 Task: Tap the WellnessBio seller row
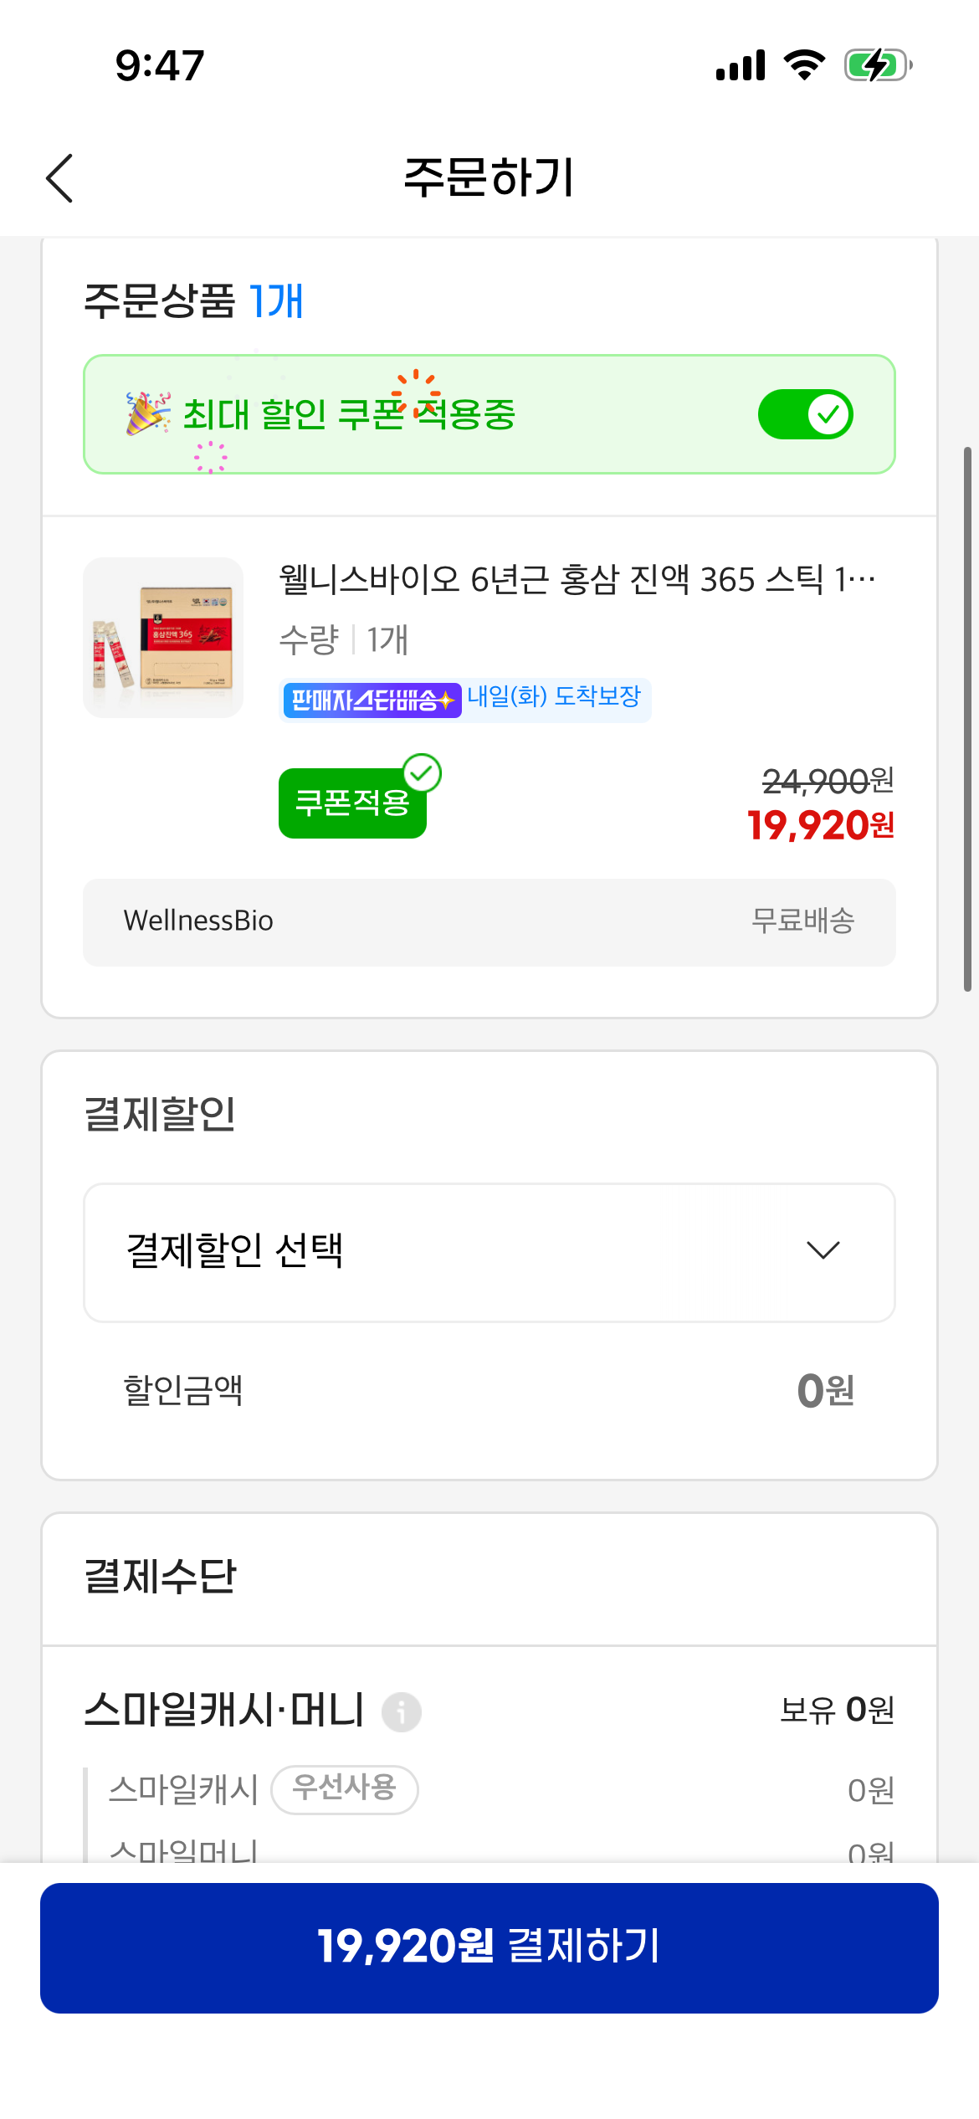489,921
